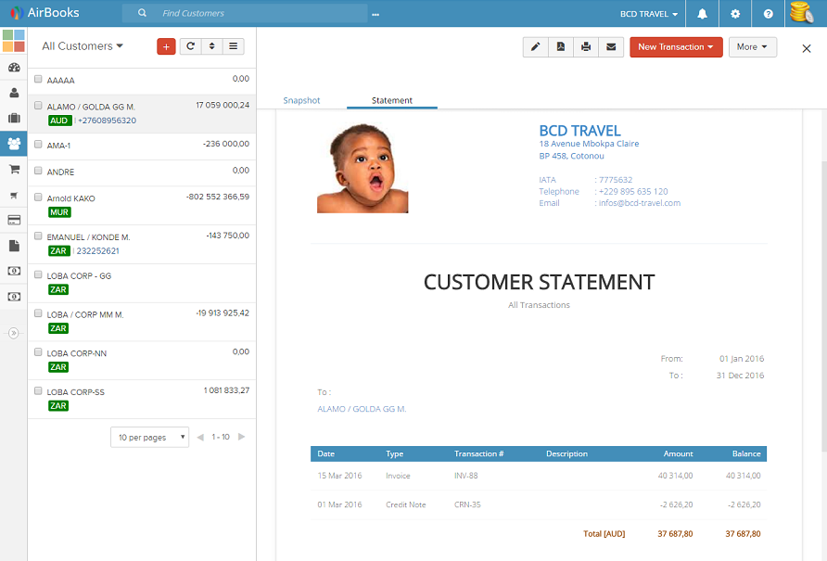Select the LOBA CORP-SS customer name

point(75,392)
